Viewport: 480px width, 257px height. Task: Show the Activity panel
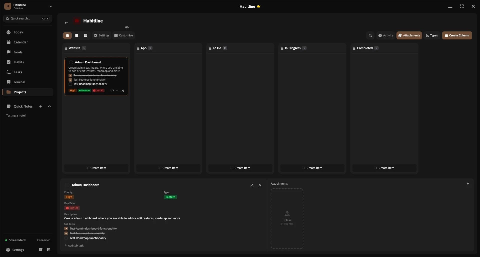(385, 35)
